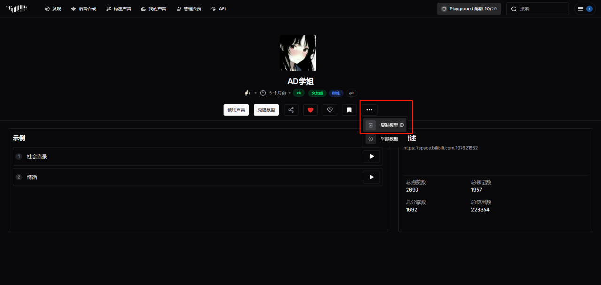Open 管理会员 membership management
Screen dimensions: 601x285
click(x=189, y=8)
